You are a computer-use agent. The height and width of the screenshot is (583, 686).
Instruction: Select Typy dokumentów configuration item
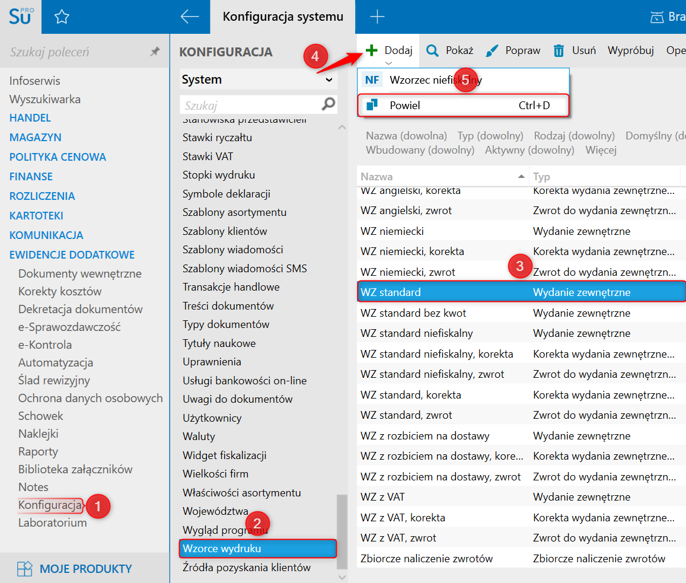(226, 324)
